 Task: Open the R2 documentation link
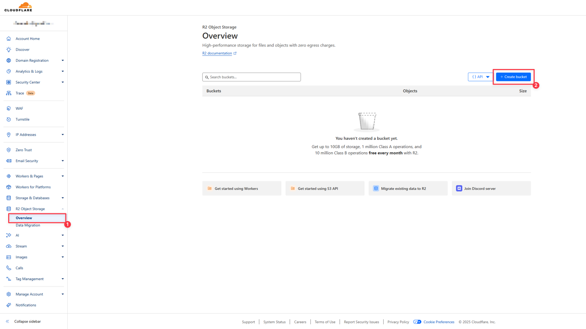coord(217,53)
